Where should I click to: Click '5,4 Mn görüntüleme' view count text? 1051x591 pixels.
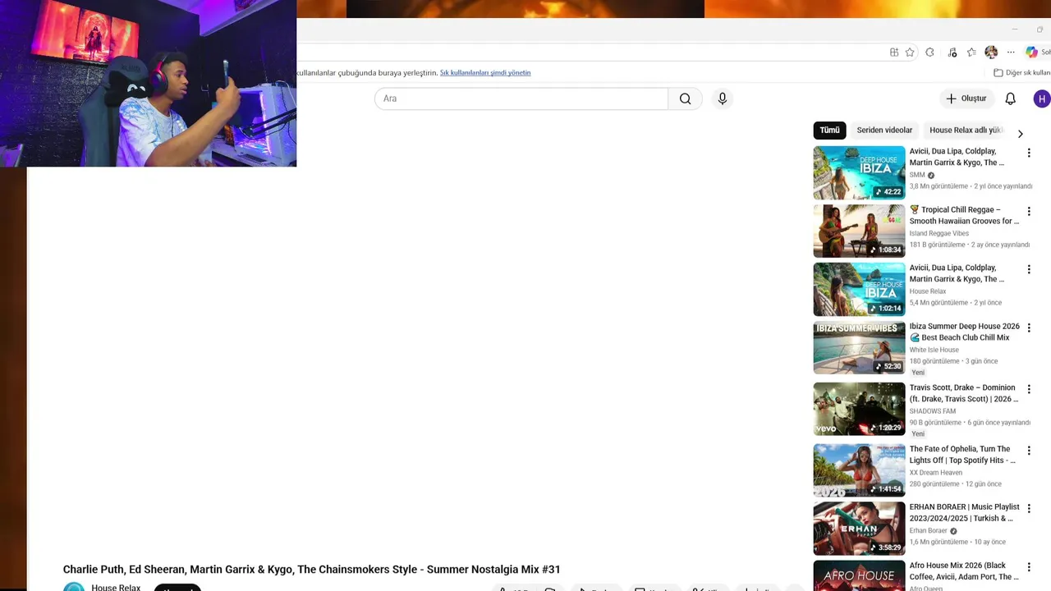(939, 303)
